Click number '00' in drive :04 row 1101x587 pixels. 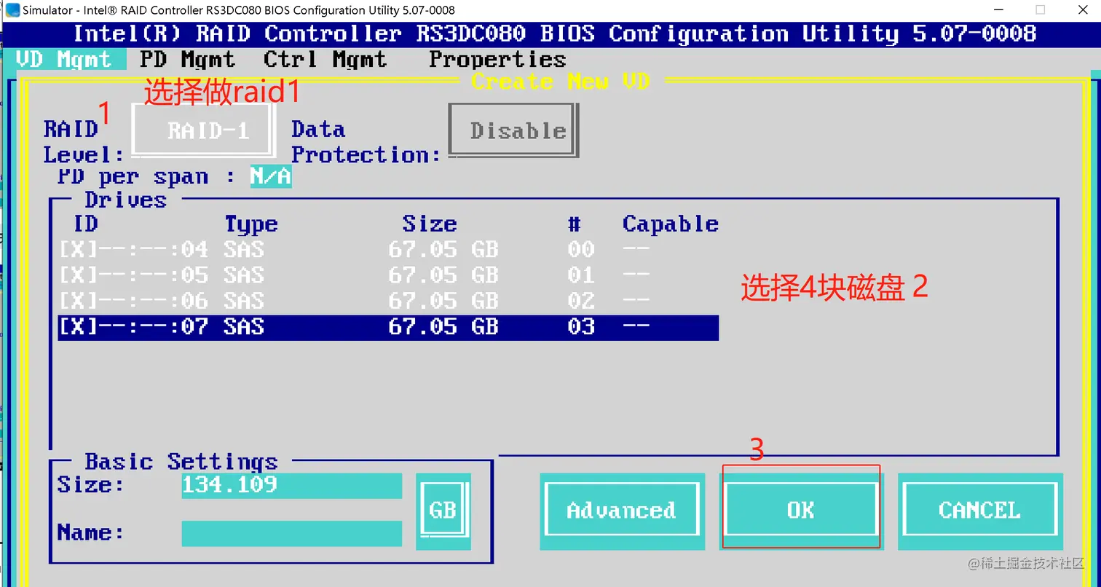click(581, 250)
